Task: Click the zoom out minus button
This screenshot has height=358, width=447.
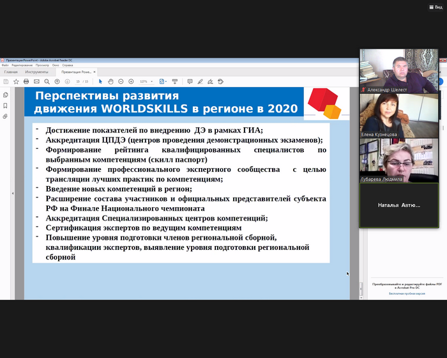Action: point(121,82)
